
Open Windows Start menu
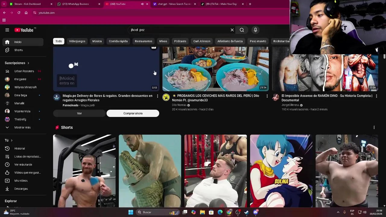[x=131, y=212]
